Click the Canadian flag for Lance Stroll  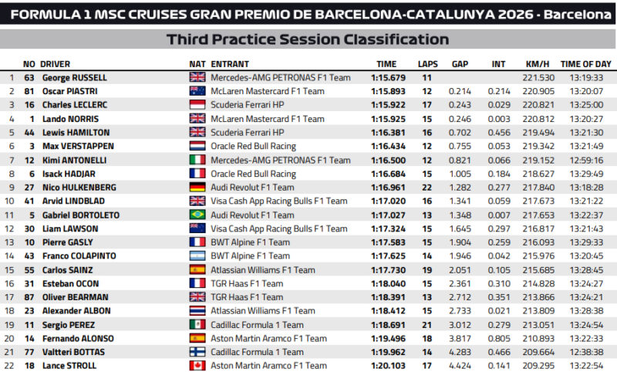point(197,366)
